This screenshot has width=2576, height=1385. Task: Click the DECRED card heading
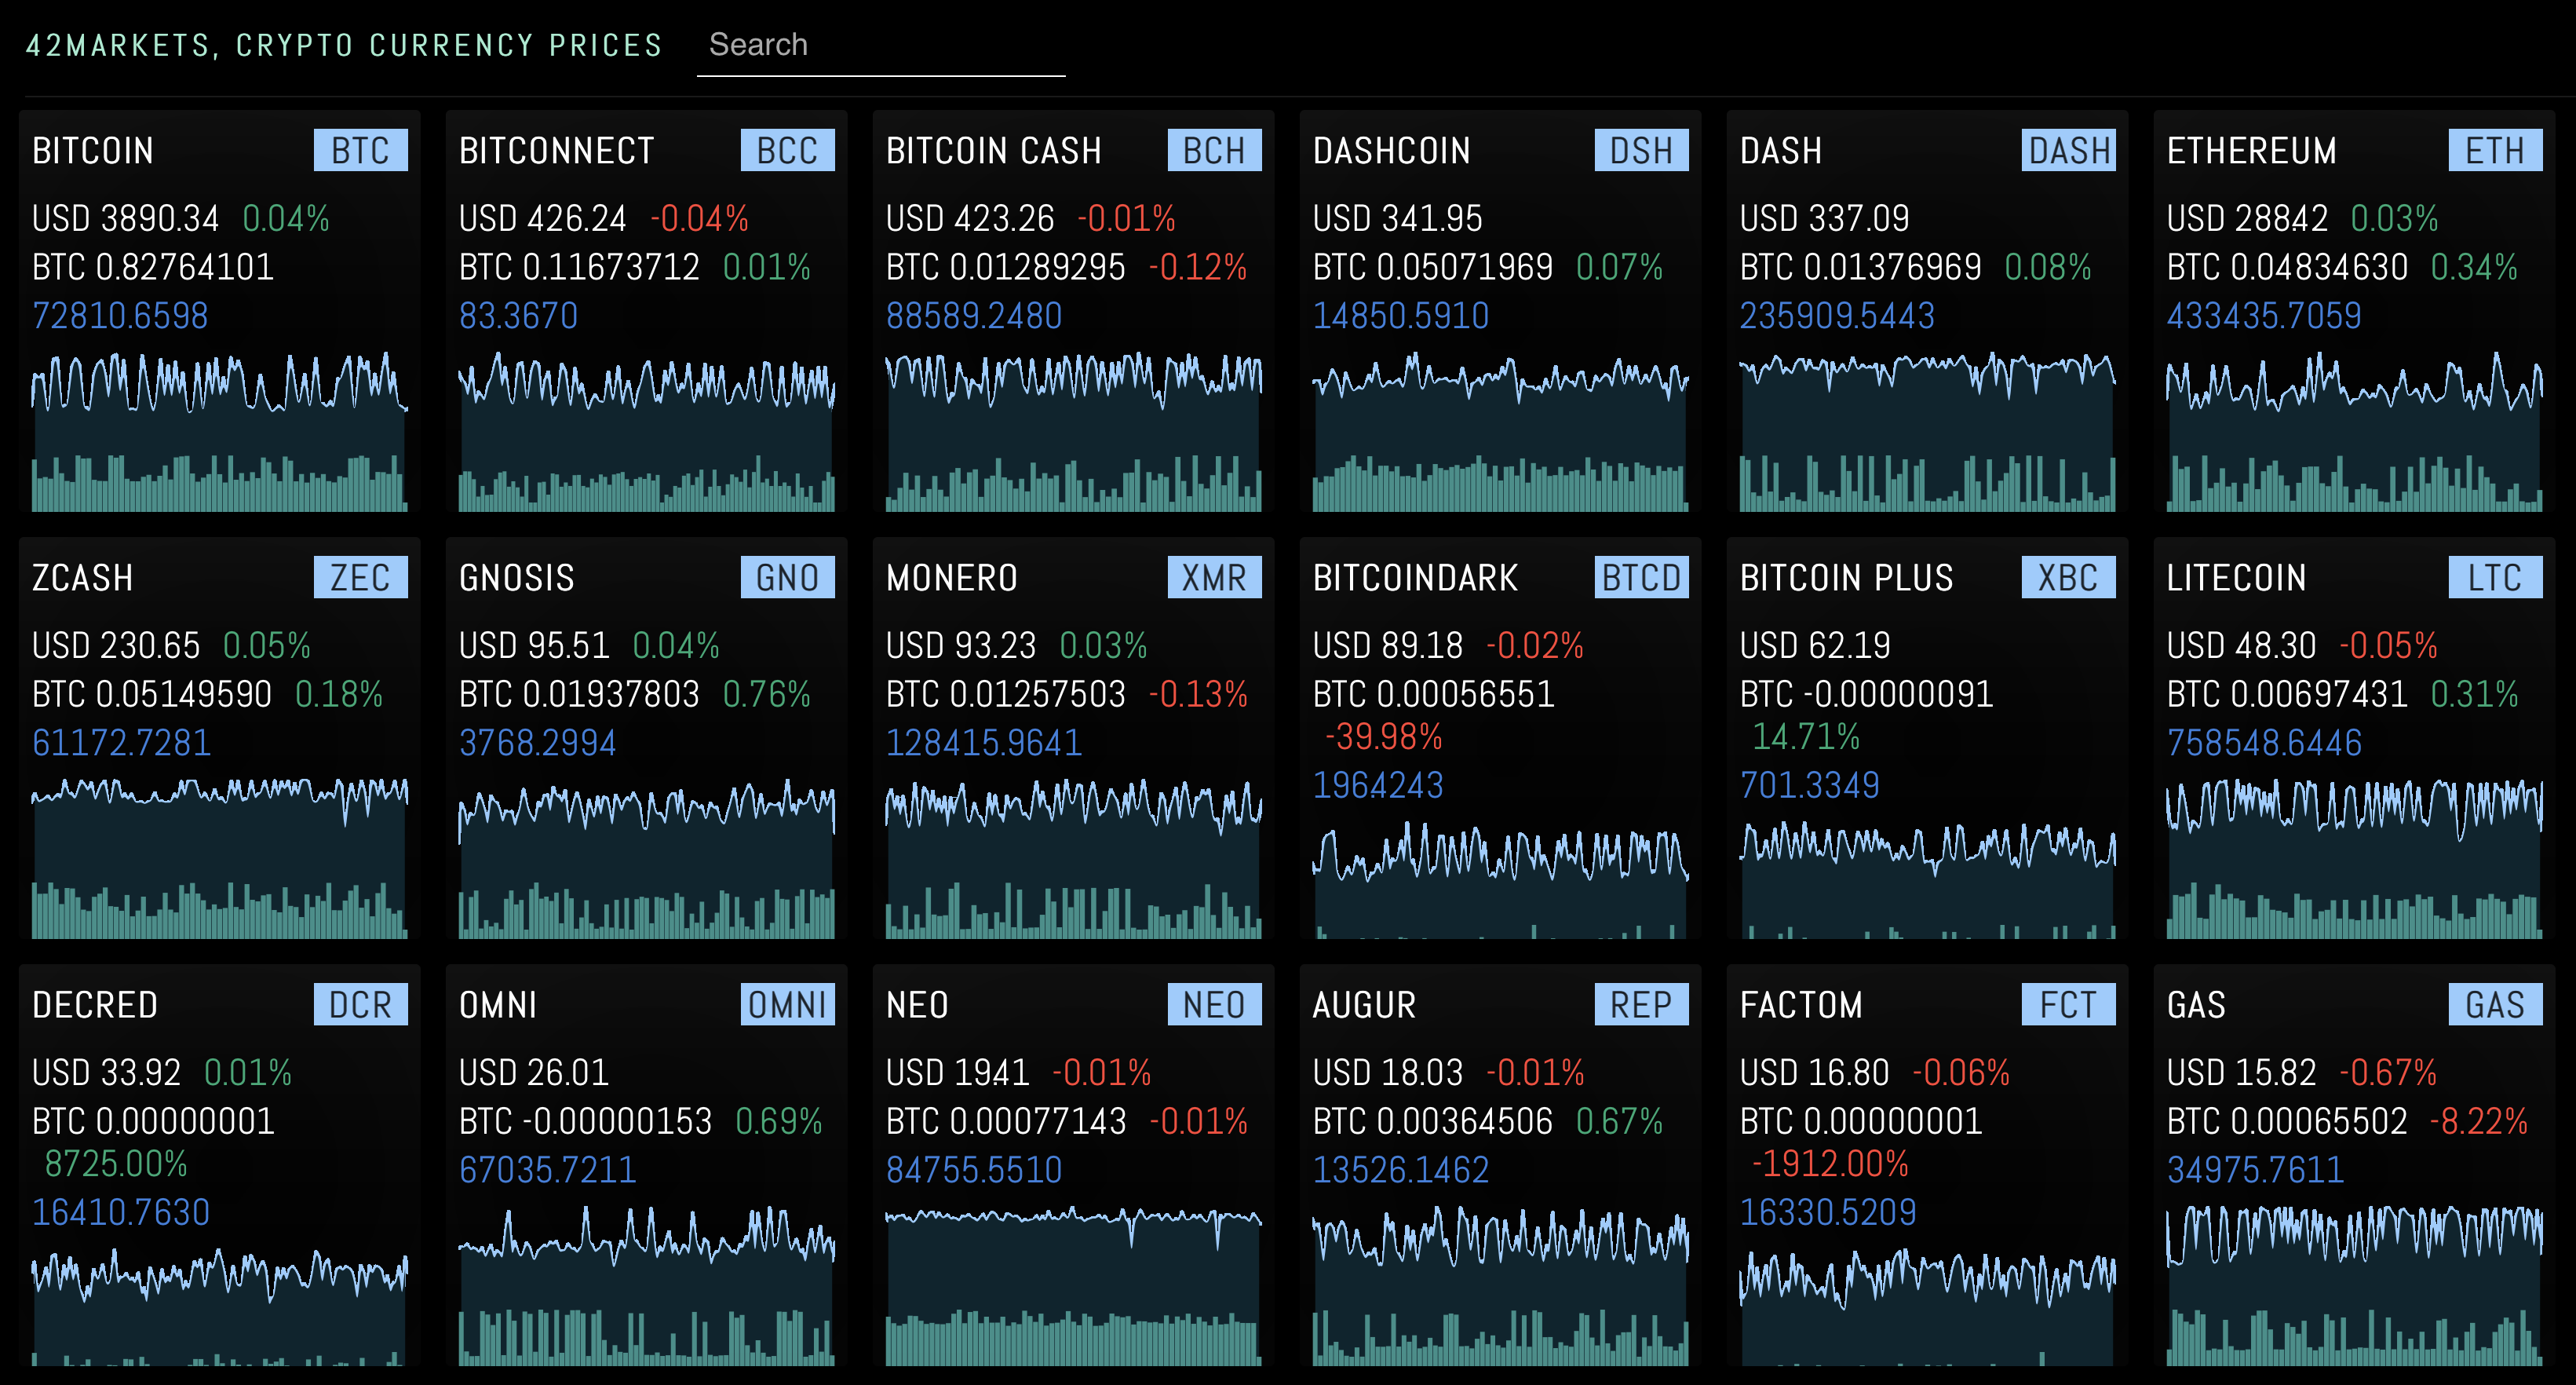coord(94,1005)
